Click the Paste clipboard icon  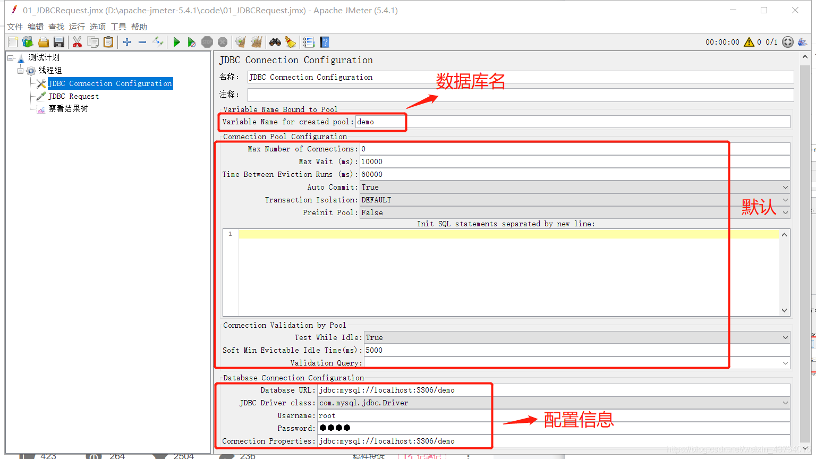pyautogui.click(x=108, y=42)
